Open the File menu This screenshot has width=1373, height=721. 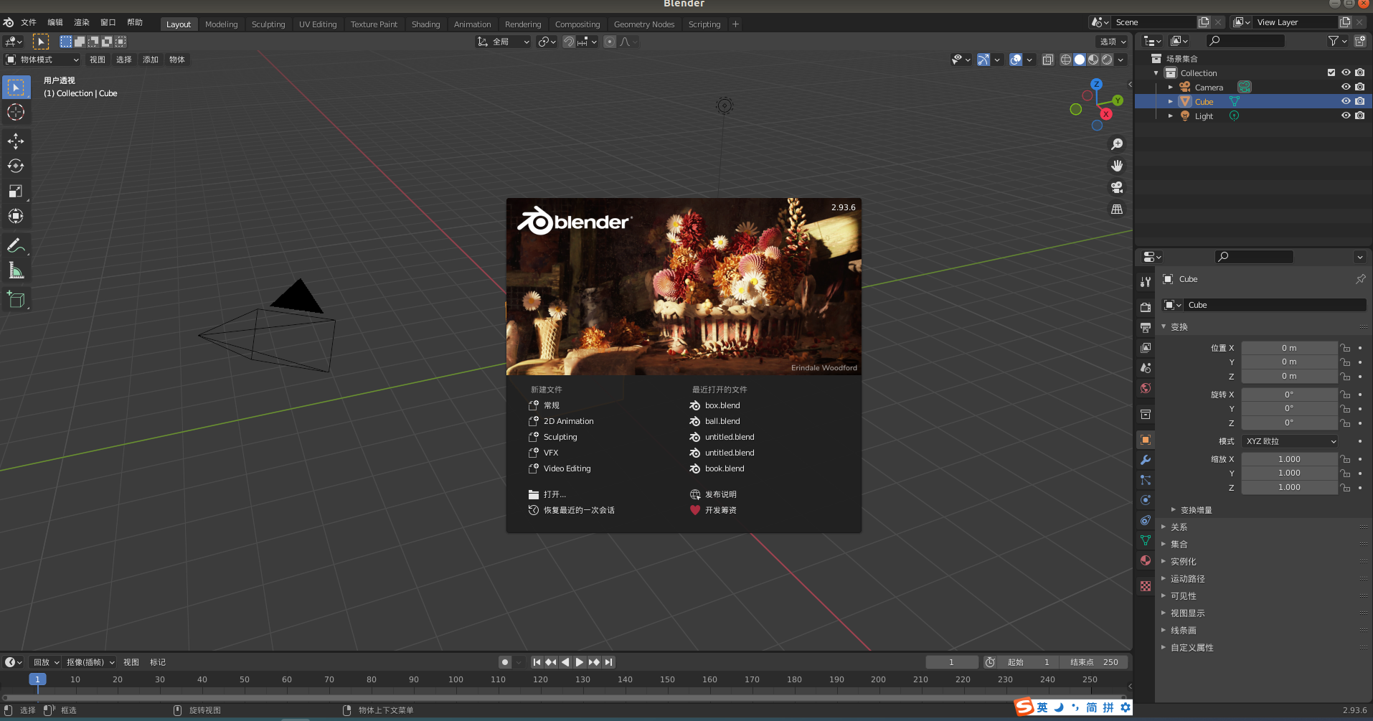pyautogui.click(x=29, y=22)
